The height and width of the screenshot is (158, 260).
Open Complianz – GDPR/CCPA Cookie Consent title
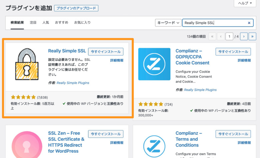tap(192, 57)
